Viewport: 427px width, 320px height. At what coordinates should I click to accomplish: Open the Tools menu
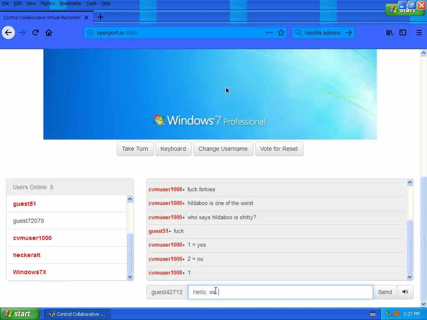(x=91, y=3)
